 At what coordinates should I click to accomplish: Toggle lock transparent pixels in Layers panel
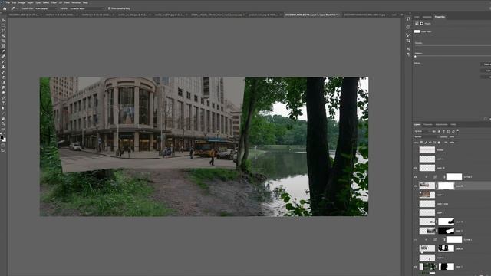tap(421, 143)
